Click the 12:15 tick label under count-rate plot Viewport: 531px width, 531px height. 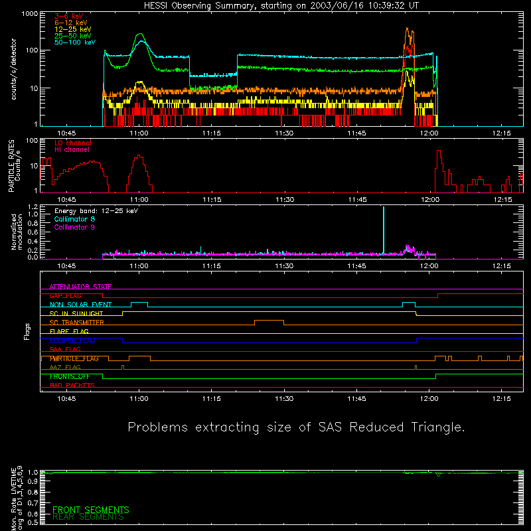tap(502, 133)
